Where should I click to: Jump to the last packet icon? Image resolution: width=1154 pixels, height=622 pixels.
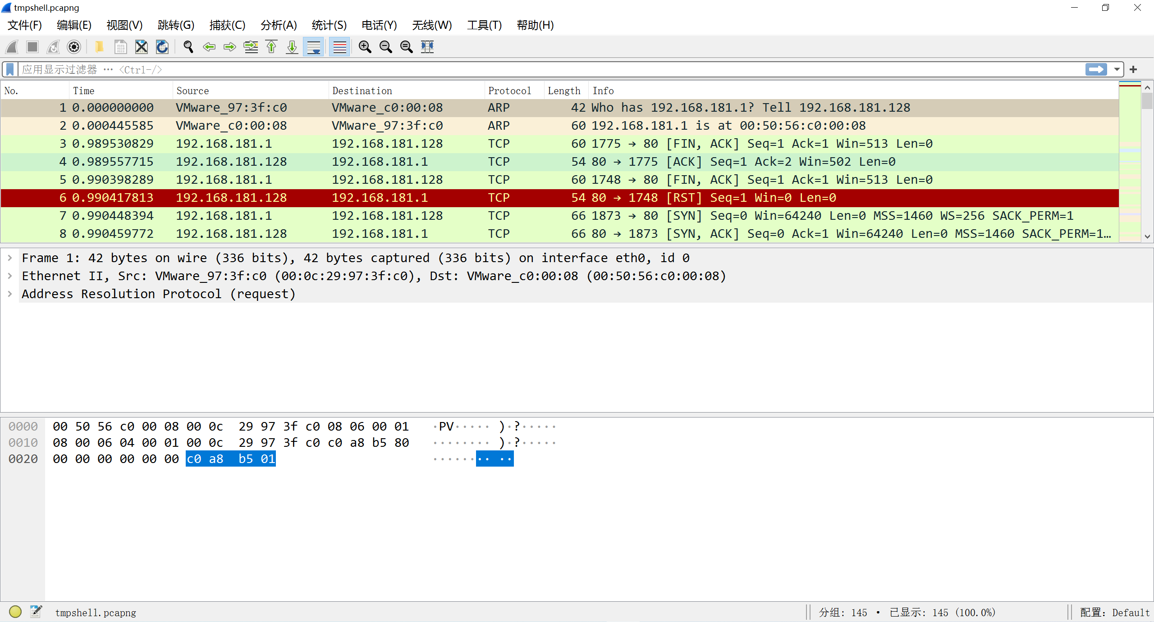tap(292, 47)
